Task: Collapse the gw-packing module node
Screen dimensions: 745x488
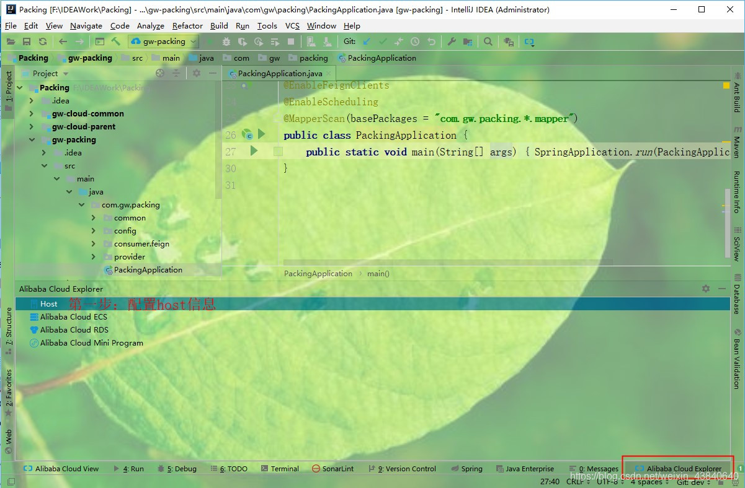Action: click(32, 140)
